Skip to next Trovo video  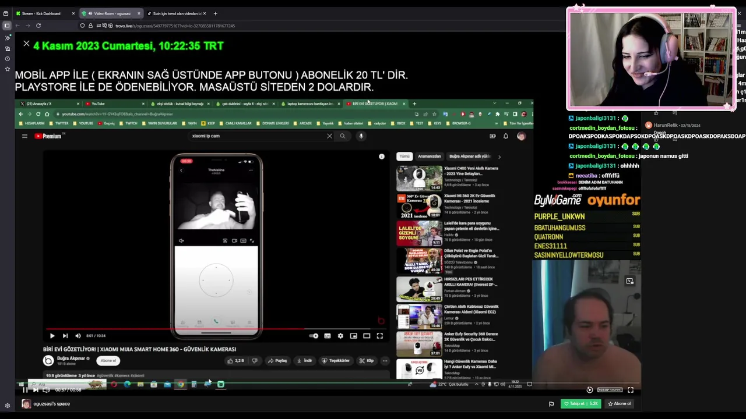pyautogui.click(x=36, y=390)
